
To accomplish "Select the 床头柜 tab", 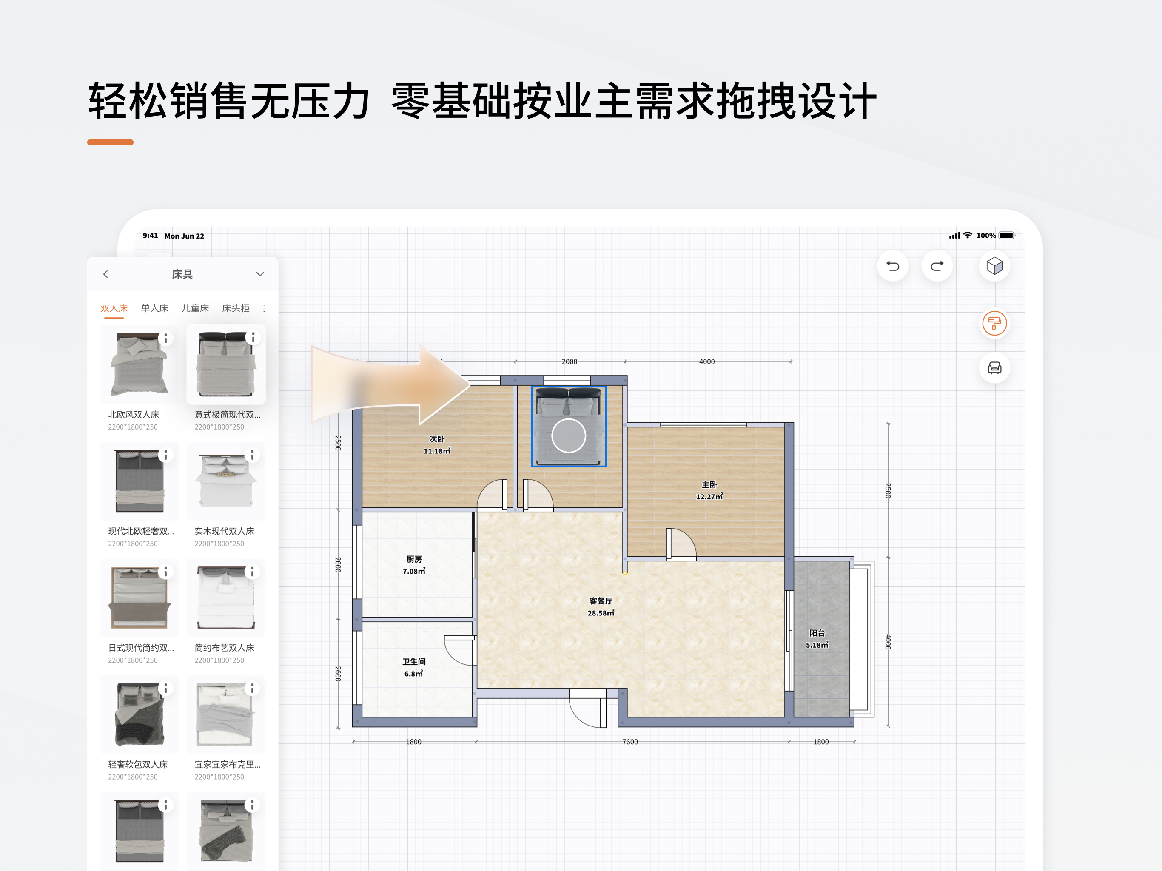I will click(235, 308).
